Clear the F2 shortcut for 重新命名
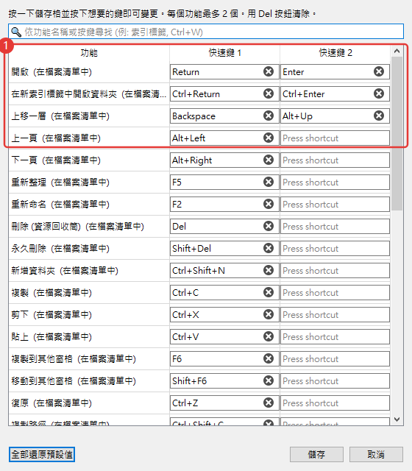This screenshot has height=471, width=412. pyautogui.click(x=269, y=204)
